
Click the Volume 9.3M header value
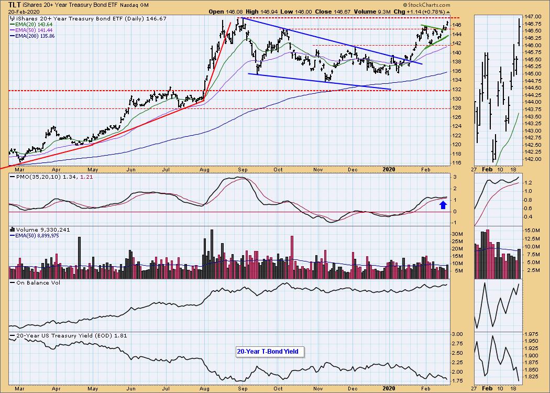[372, 12]
